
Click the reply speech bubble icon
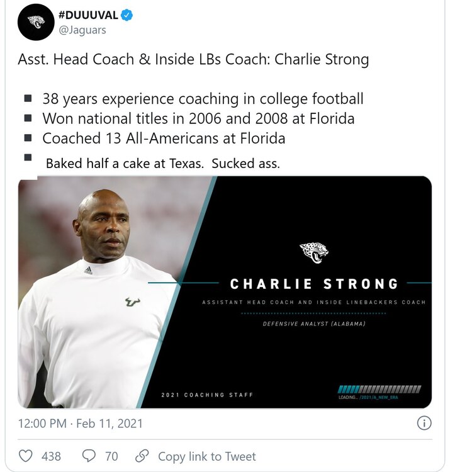point(89,456)
